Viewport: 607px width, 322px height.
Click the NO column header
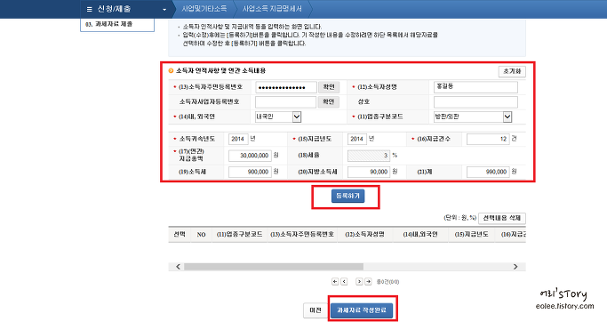point(202,235)
